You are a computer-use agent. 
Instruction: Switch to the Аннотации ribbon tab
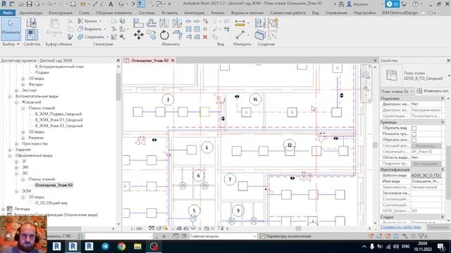194,13
